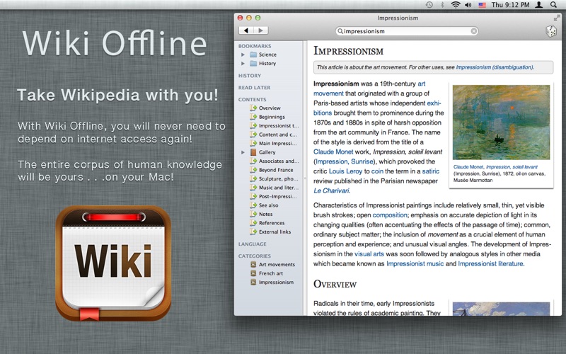Click the Art movements category icon
Screen dimensions: 566x354
[x=253, y=264]
